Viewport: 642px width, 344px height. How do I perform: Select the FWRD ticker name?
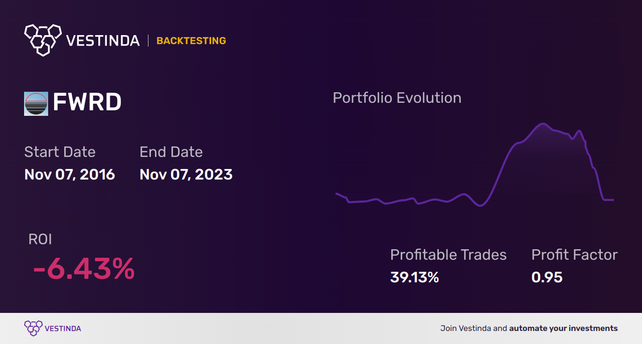(x=87, y=103)
